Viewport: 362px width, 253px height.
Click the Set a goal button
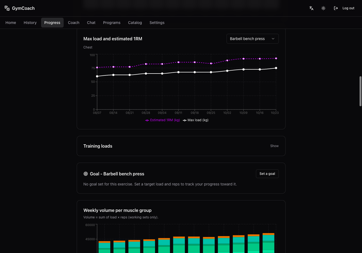(x=267, y=174)
